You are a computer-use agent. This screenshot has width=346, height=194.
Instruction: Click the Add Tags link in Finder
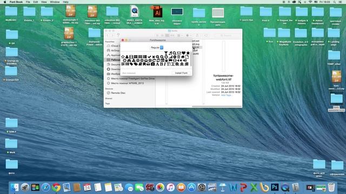pos(227,95)
